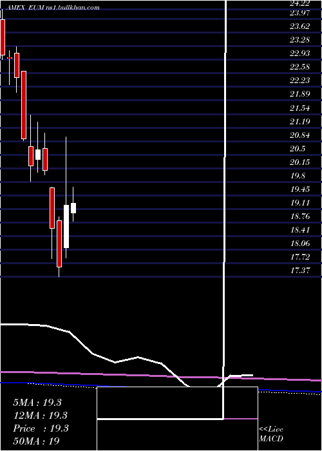Click the AMEX EUM ns1.bullkhan.com chart title

(52, 8)
